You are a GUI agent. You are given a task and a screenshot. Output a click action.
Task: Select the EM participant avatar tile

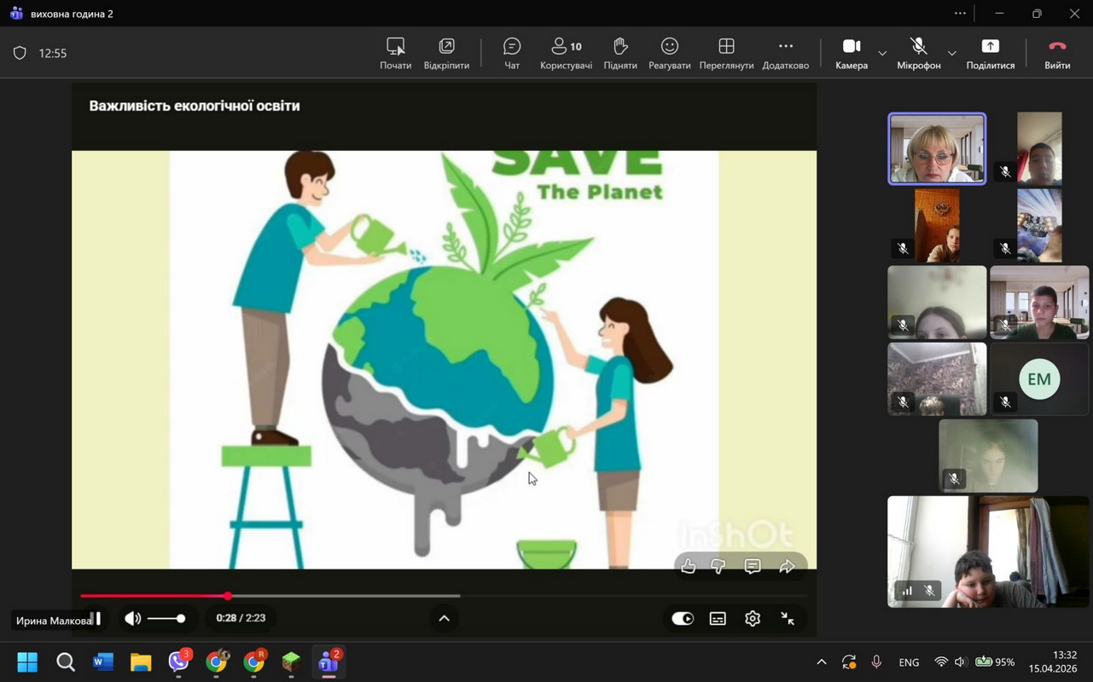coord(1038,379)
